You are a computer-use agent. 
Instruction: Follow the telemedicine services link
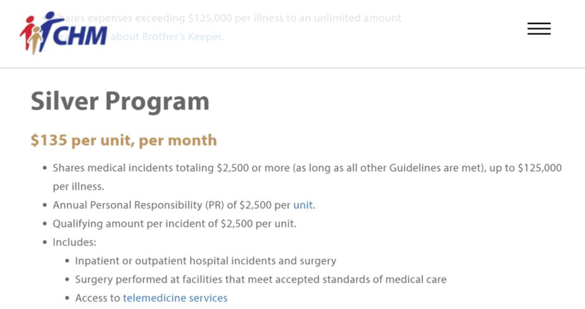(x=175, y=298)
